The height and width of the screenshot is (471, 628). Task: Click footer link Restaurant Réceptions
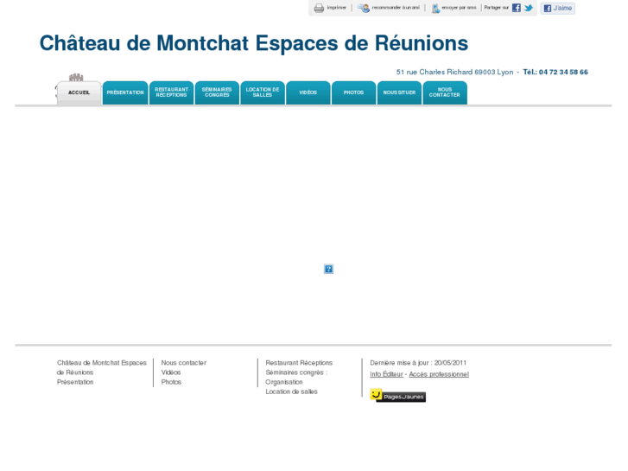[299, 363]
